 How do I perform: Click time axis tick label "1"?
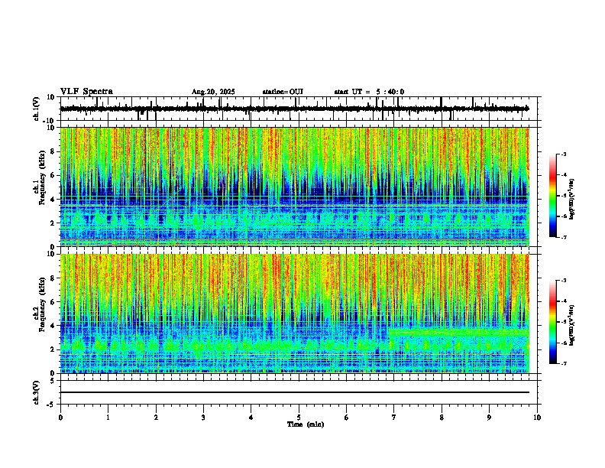[108, 418]
